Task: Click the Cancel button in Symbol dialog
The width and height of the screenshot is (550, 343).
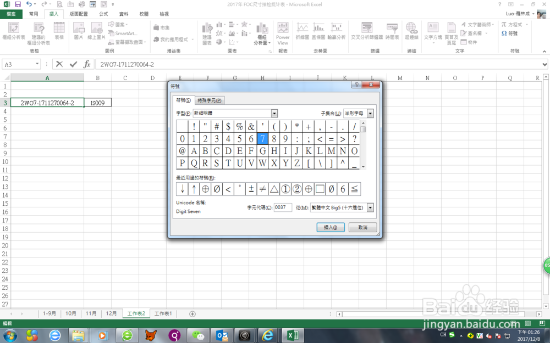Action: (362, 227)
